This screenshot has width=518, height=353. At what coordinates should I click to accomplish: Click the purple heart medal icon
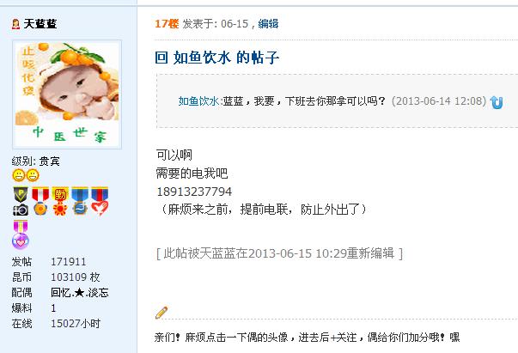[21, 234]
